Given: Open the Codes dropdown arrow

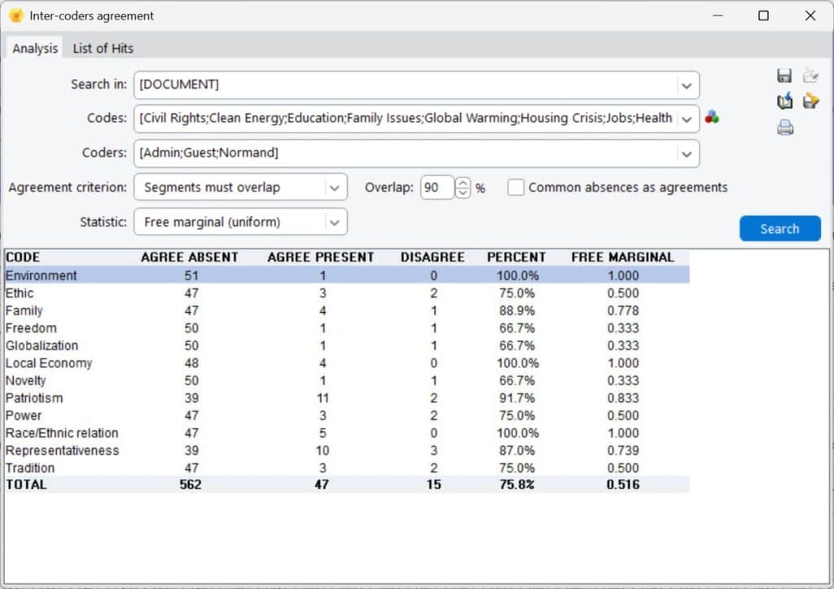Looking at the screenshot, I should click(x=687, y=119).
